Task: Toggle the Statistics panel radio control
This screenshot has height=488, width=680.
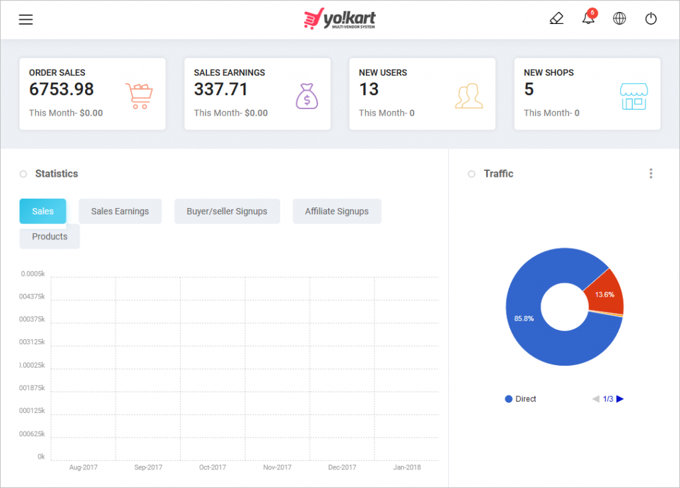Action: (x=22, y=173)
